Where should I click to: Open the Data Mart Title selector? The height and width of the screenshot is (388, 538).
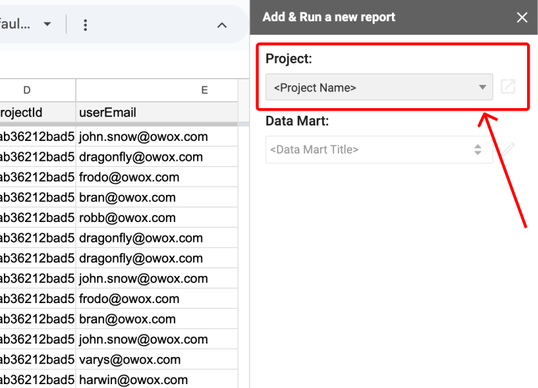379,149
